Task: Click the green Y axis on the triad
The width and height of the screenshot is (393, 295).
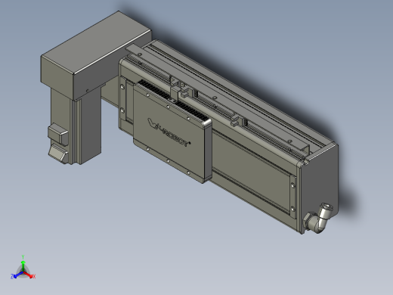Action: pyautogui.click(x=23, y=265)
